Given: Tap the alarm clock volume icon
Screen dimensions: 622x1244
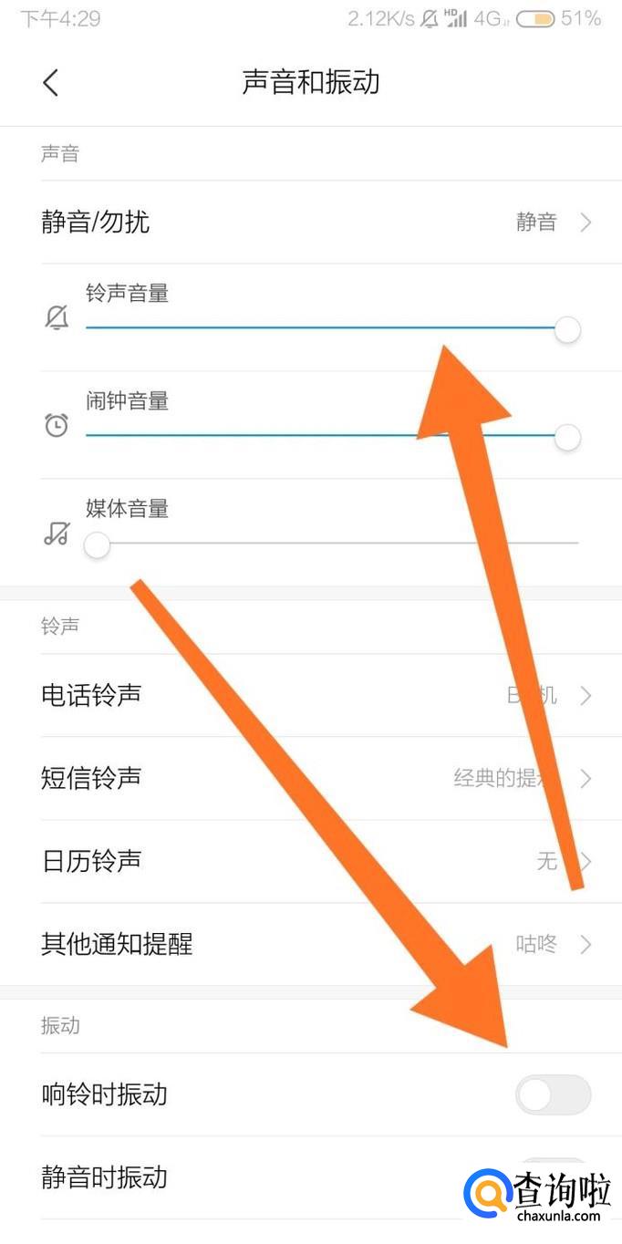Looking at the screenshot, I should tap(57, 425).
